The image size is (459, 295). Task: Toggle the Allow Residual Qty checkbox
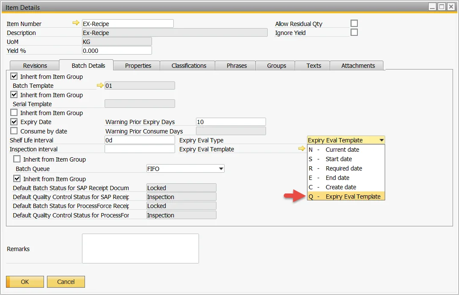[354, 23]
